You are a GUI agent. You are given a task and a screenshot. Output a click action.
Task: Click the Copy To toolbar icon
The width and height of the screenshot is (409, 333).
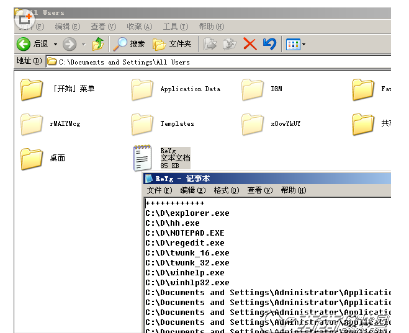[230, 44]
